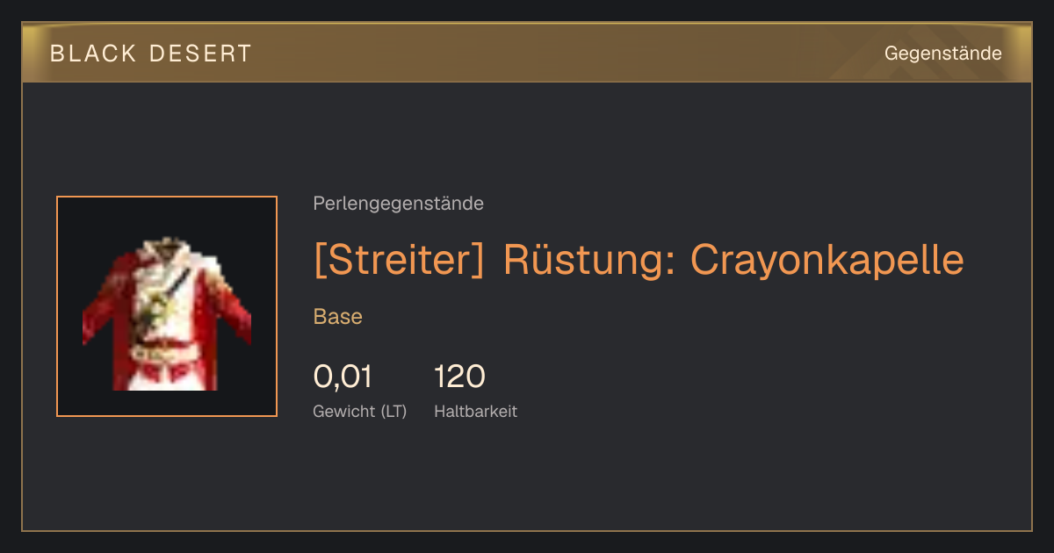Screen dimensions: 1054x553
Task: Select the Base grade label
Action: tap(338, 317)
